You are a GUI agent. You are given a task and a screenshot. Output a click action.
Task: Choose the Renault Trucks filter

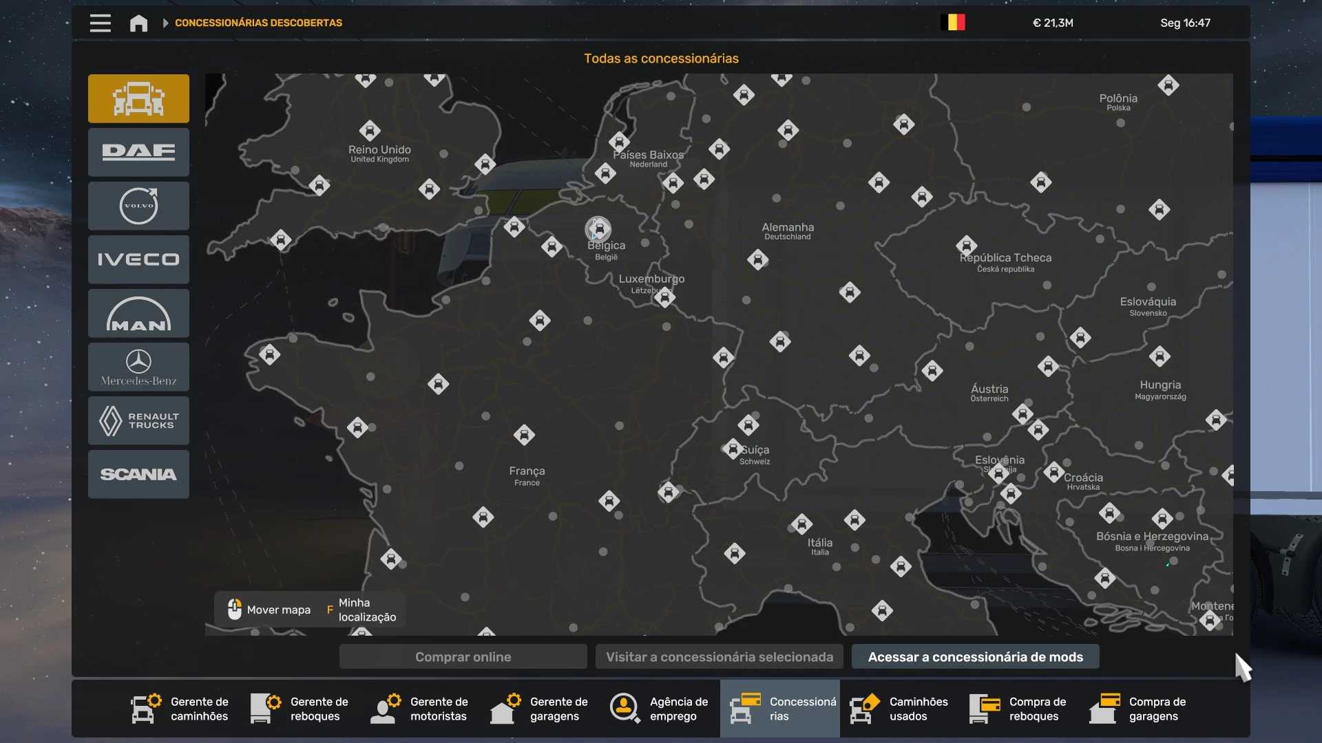138,420
